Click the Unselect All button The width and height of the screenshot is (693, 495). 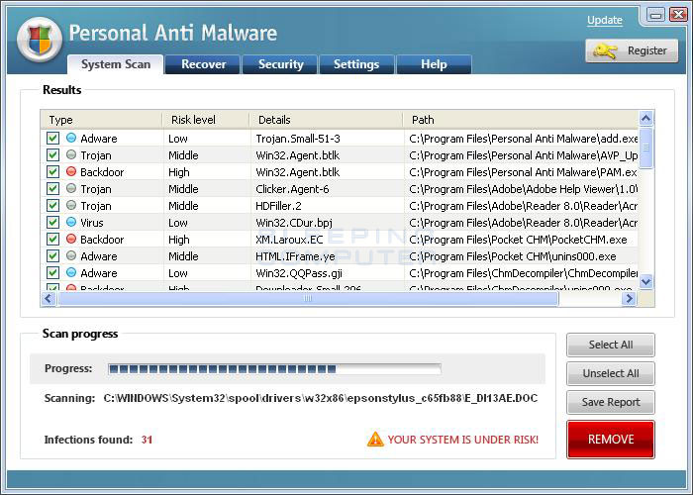(x=611, y=373)
